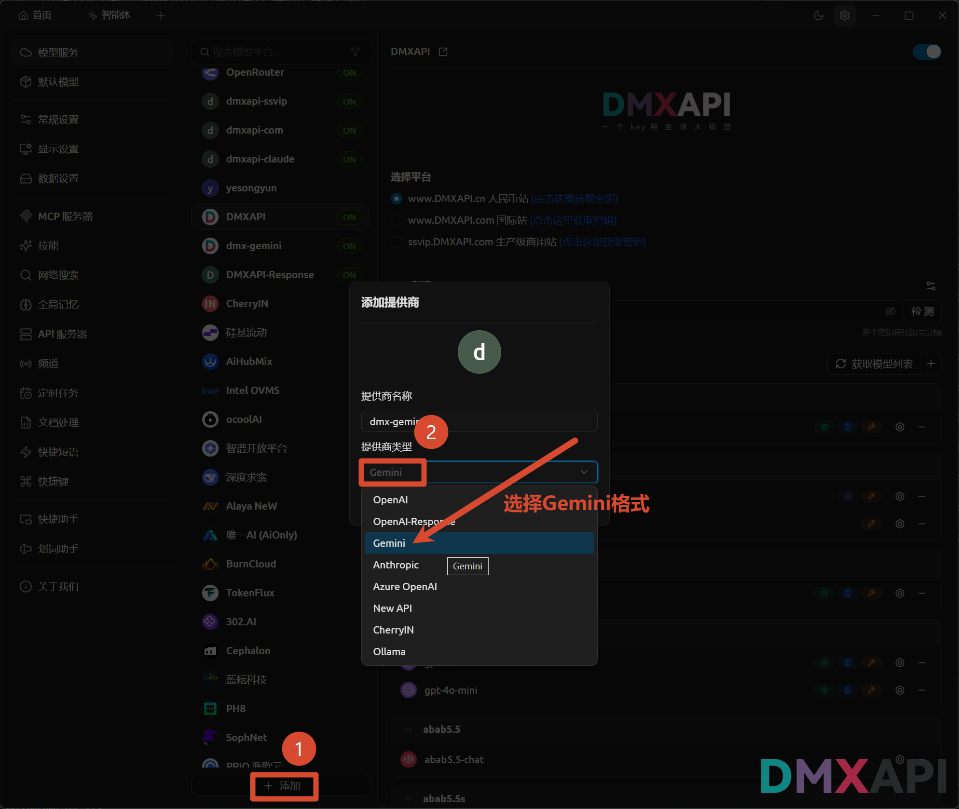The width and height of the screenshot is (959, 809).
Task: Click the Cephalon provider logo
Action: (210, 651)
